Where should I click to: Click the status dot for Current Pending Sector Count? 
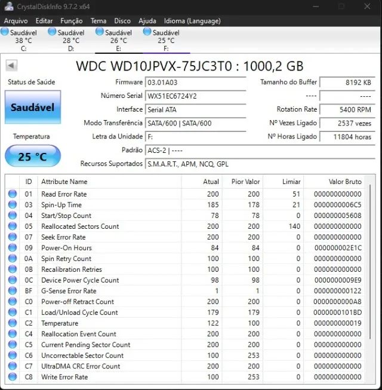click(x=13, y=345)
